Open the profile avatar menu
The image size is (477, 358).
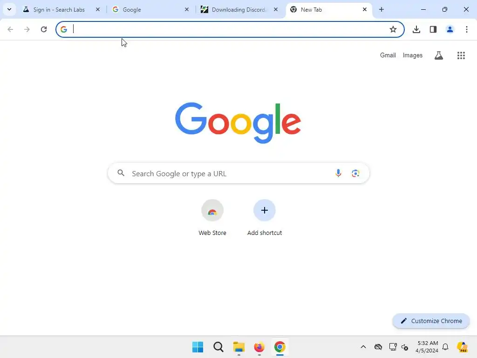click(450, 29)
